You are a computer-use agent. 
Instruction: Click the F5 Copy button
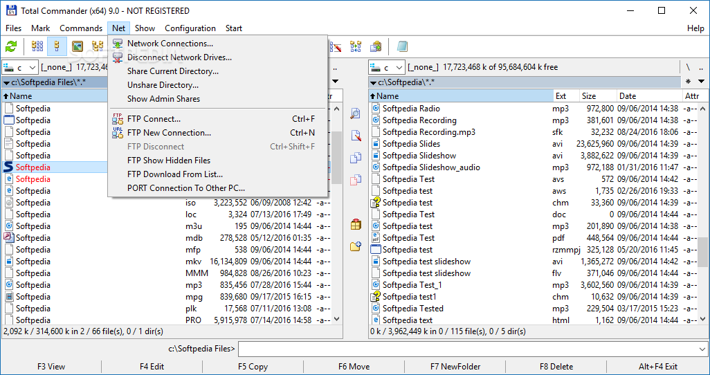coord(253,367)
